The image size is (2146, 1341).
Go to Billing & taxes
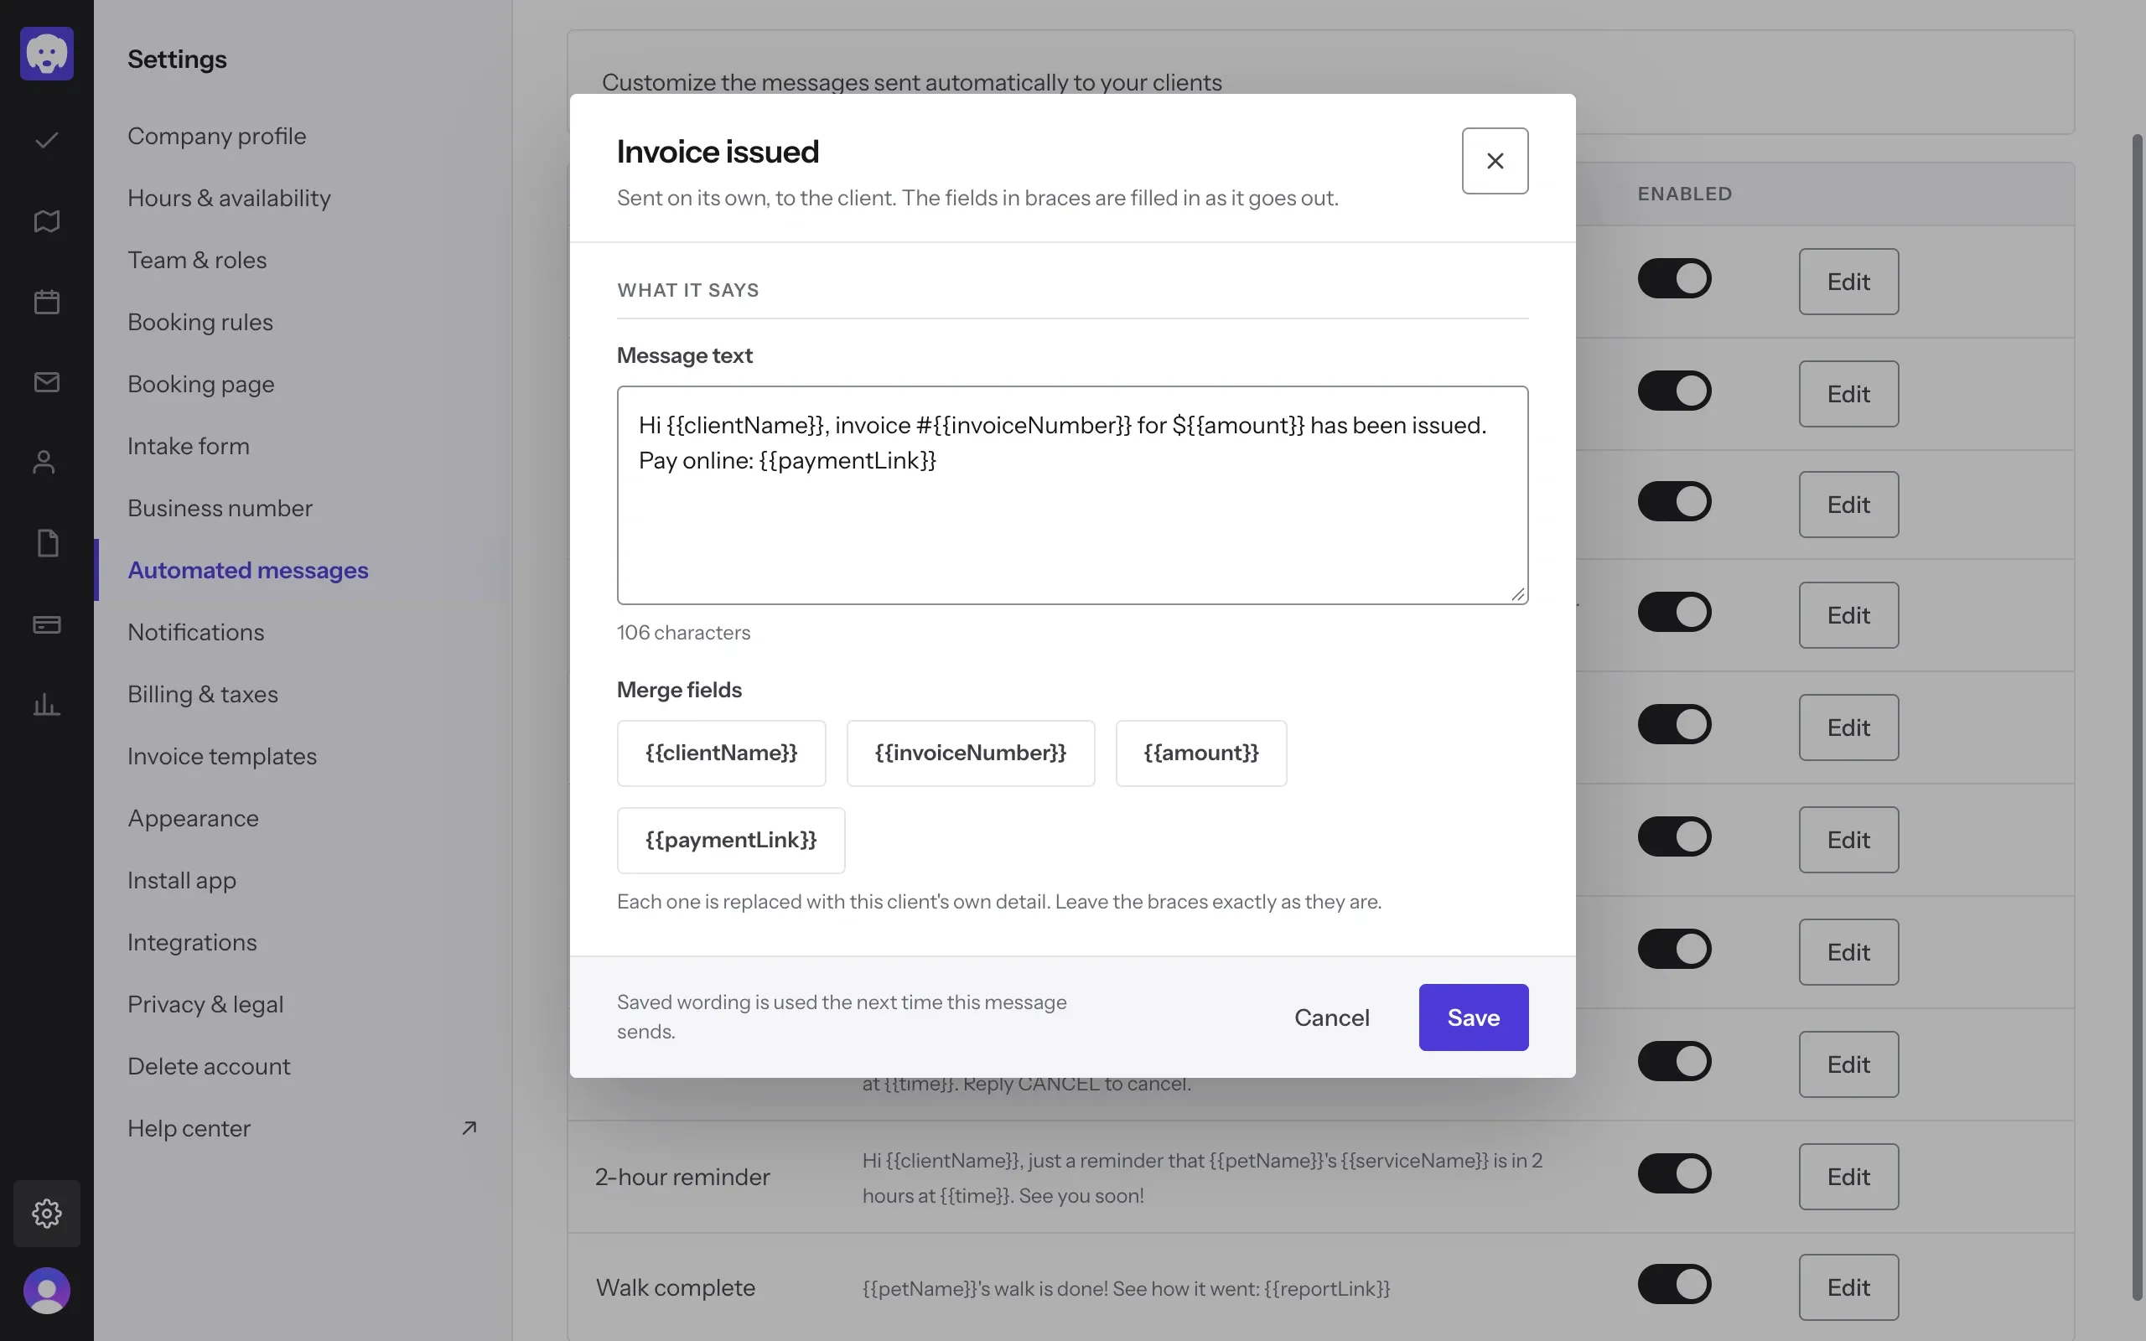203,695
